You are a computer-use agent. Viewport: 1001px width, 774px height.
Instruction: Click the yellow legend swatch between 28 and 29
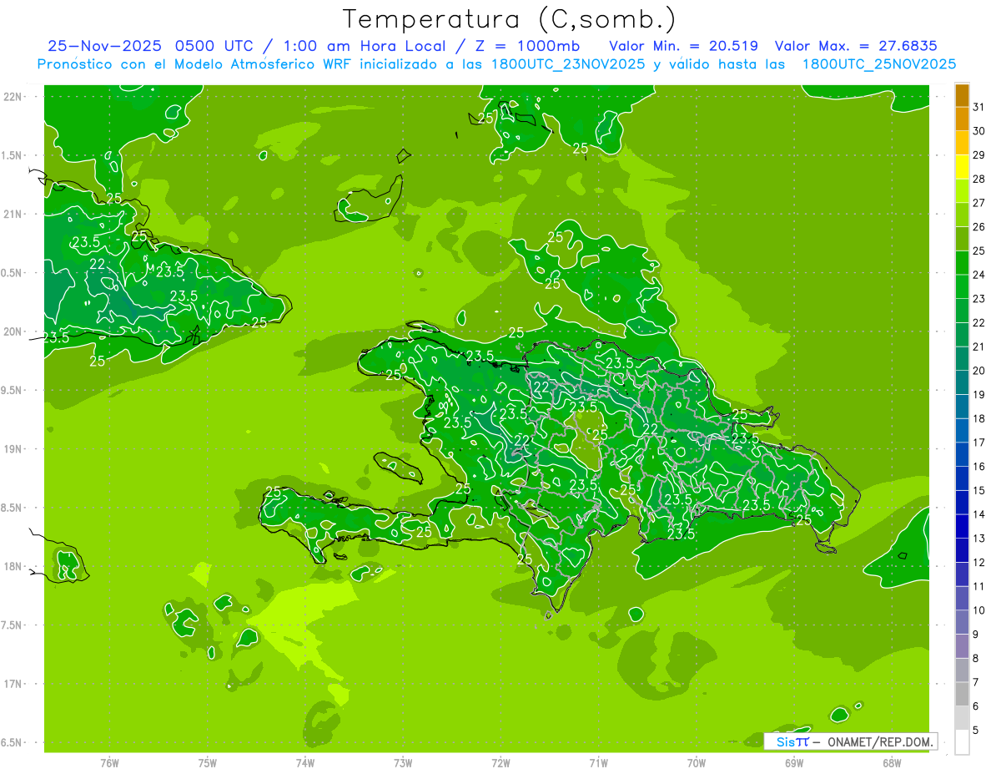(962, 167)
